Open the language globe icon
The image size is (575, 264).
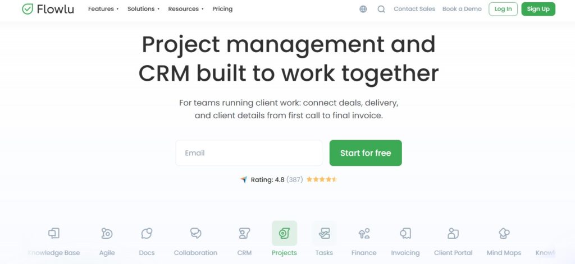pos(363,9)
